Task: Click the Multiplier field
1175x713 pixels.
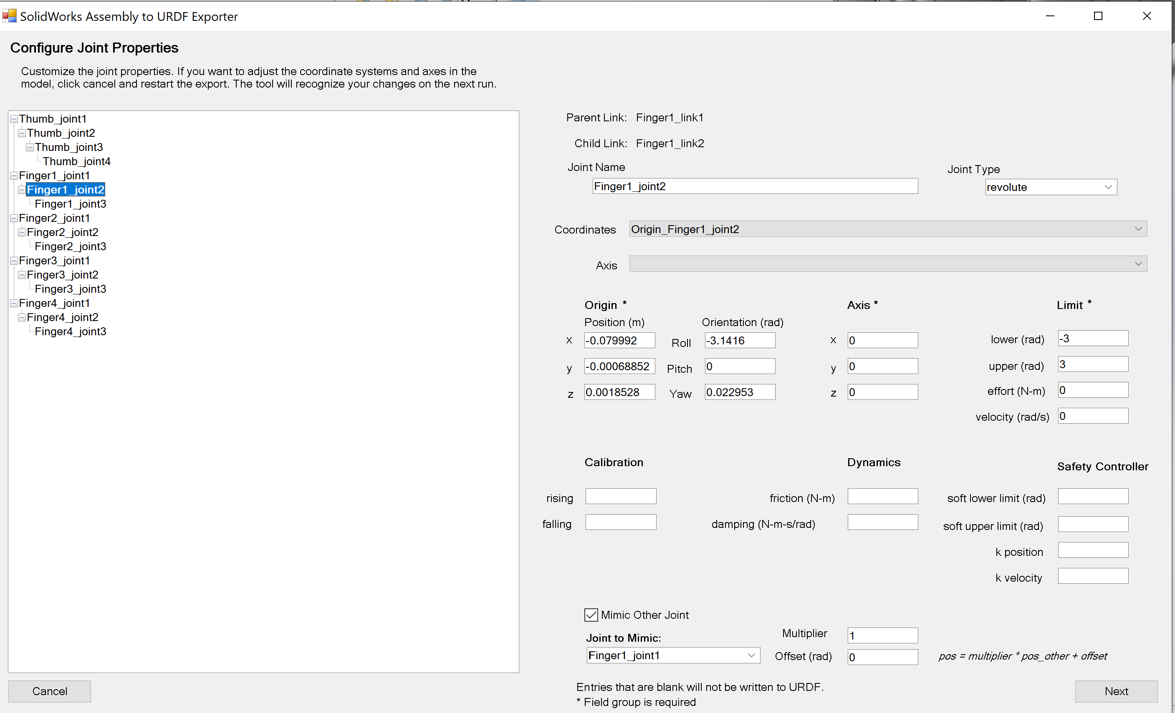Action: tap(883, 635)
